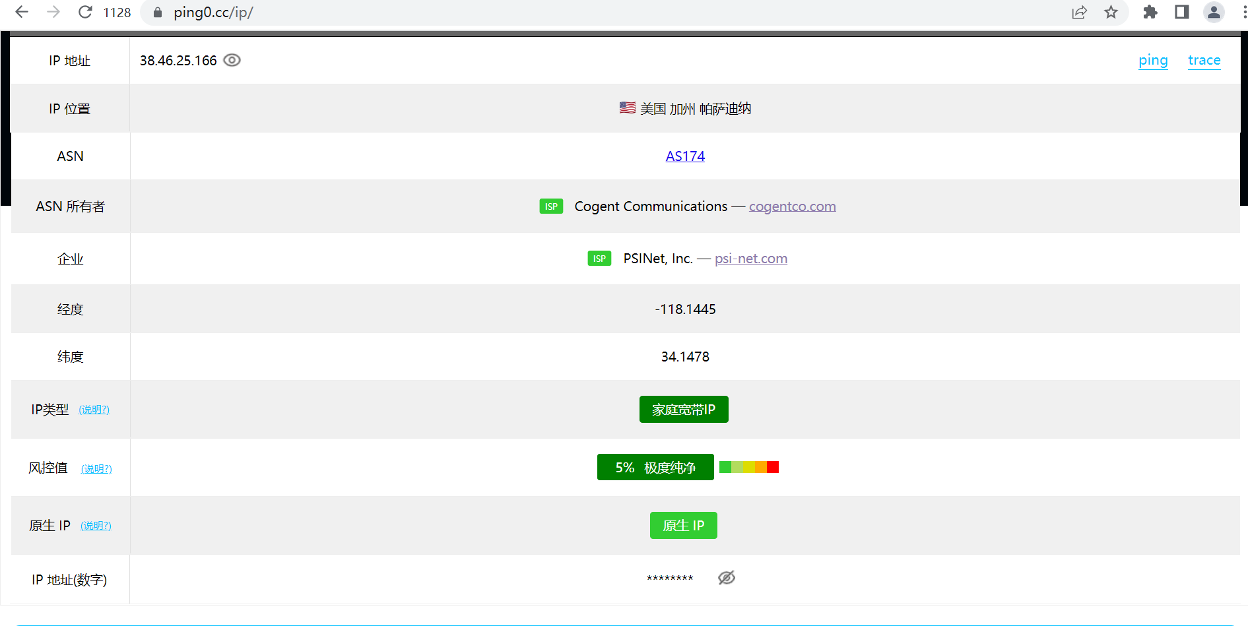
Task: Click the 经度 row label
Action: (x=70, y=309)
